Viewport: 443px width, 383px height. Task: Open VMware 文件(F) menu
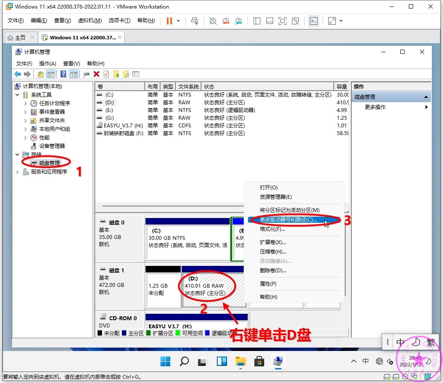tap(15, 21)
